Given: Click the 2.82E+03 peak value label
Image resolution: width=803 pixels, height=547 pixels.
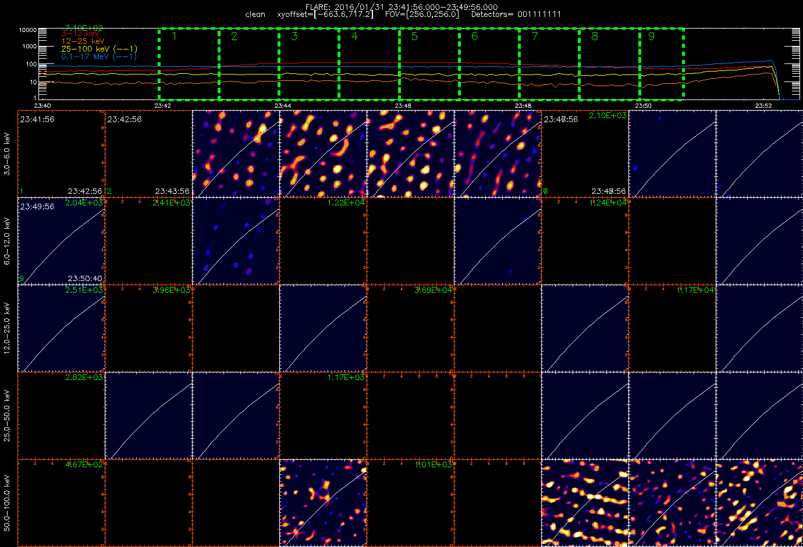Looking at the screenshot, I should pos(84,378).
